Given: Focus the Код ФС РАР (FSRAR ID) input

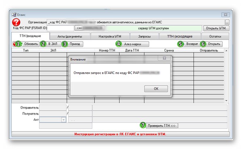Looking at the screenshot, I should pyautogui.click(x=60, y=28).
